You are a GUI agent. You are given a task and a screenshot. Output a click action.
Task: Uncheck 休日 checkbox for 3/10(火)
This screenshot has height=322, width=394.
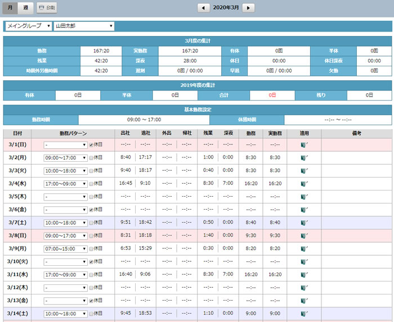coord(91,262)
